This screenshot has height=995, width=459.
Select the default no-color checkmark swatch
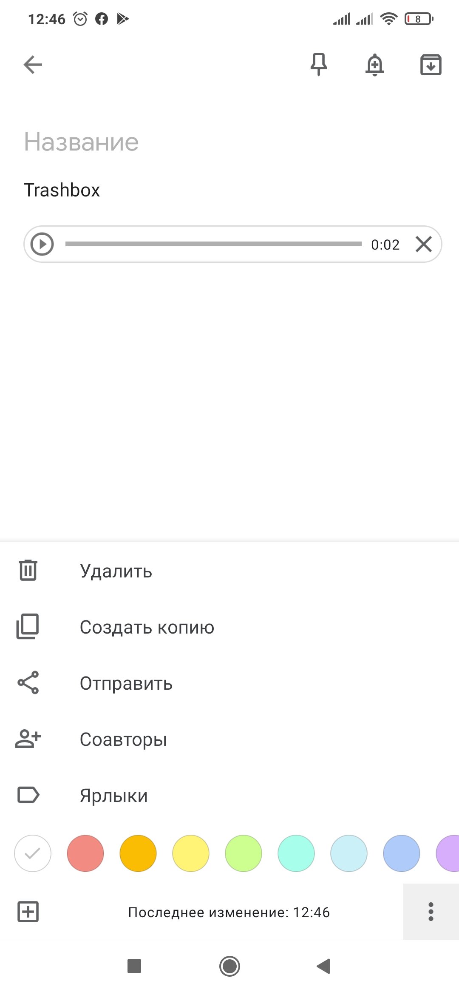[33, 853]
